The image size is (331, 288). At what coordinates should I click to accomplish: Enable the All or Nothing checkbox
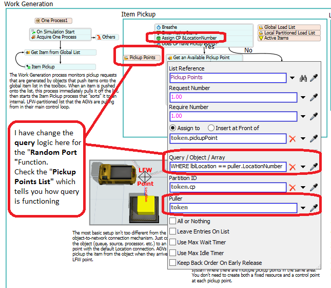tap(172, 221)
